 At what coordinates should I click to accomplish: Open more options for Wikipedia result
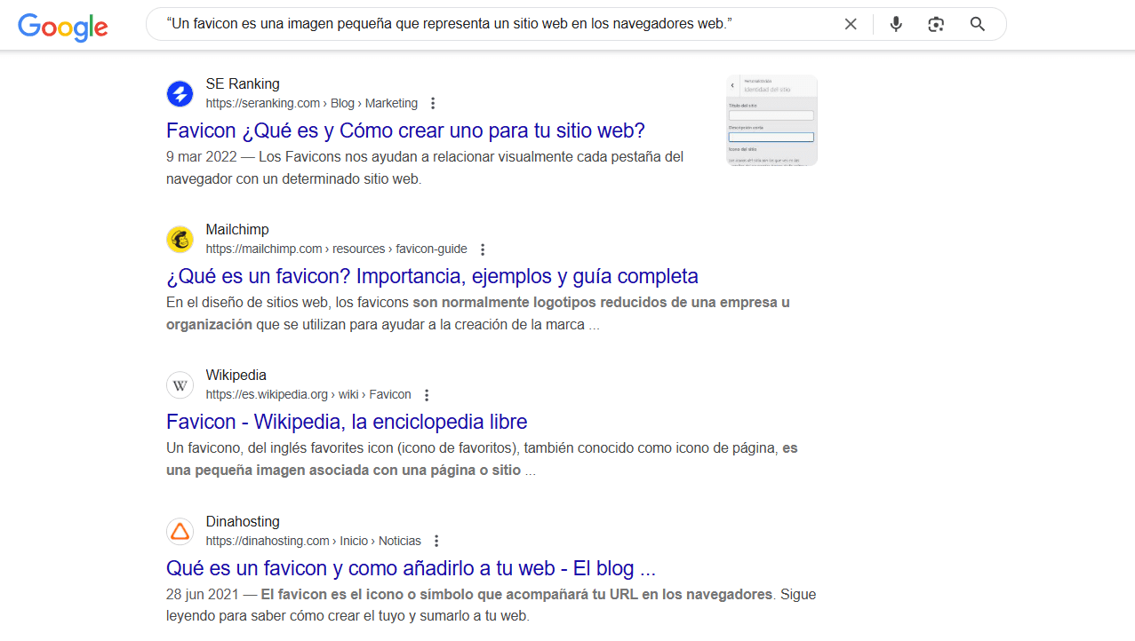coord(427,395)
